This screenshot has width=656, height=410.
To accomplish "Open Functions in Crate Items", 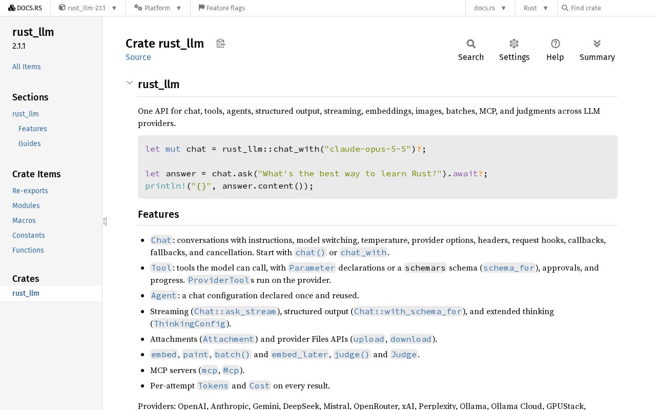I will point(28,250).
